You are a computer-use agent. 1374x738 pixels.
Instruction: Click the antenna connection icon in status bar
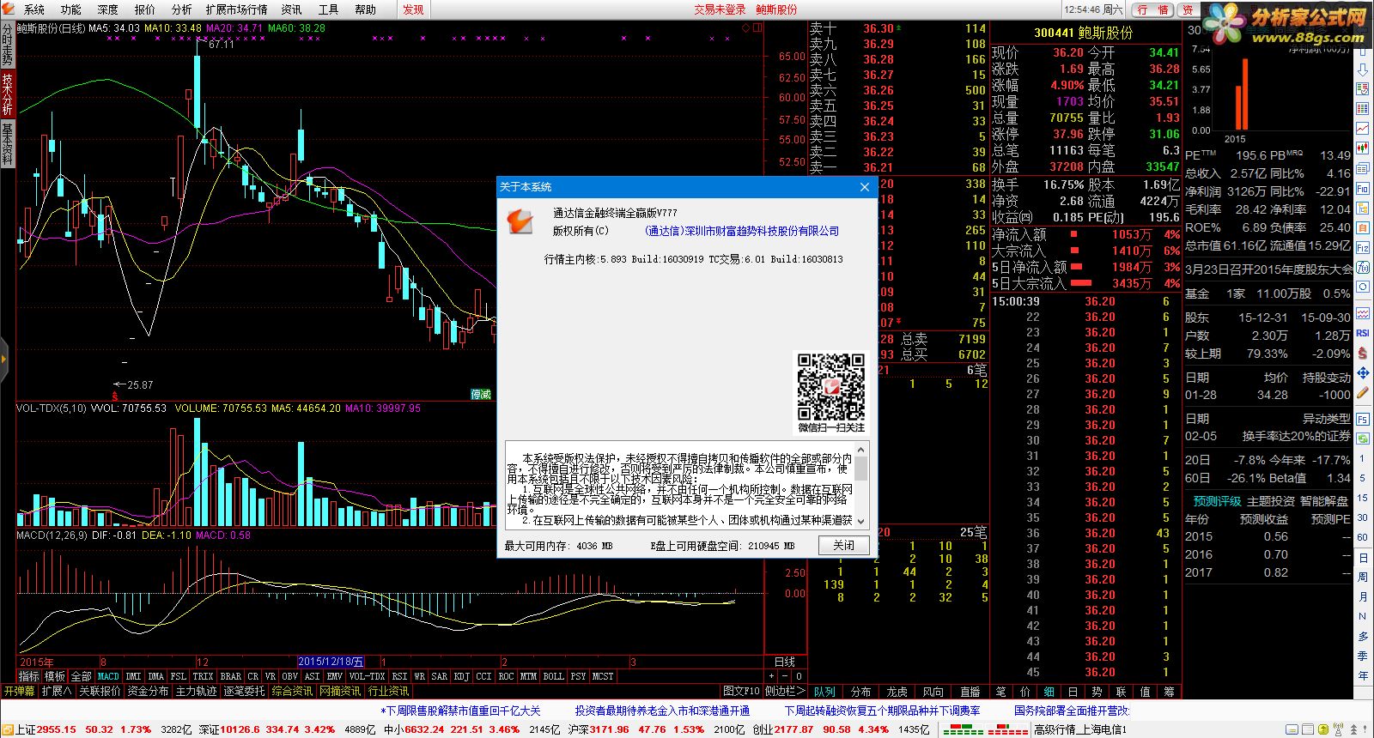click(x=1338, y=729)
